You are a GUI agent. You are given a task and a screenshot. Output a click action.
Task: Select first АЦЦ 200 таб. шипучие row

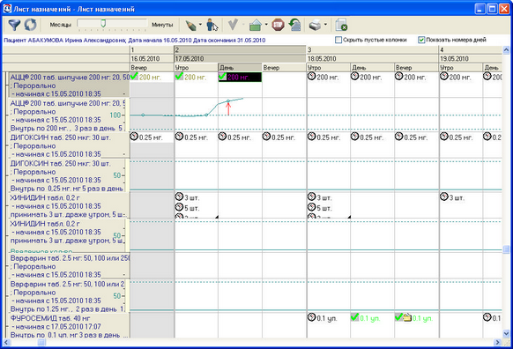[69, 85]
